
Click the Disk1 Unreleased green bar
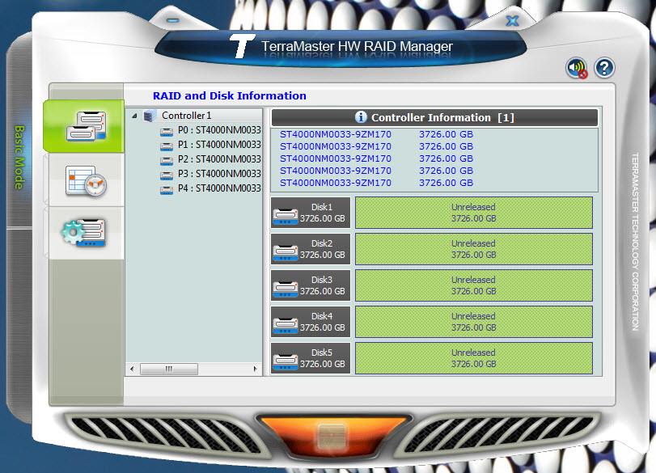(x=473, y=213)
